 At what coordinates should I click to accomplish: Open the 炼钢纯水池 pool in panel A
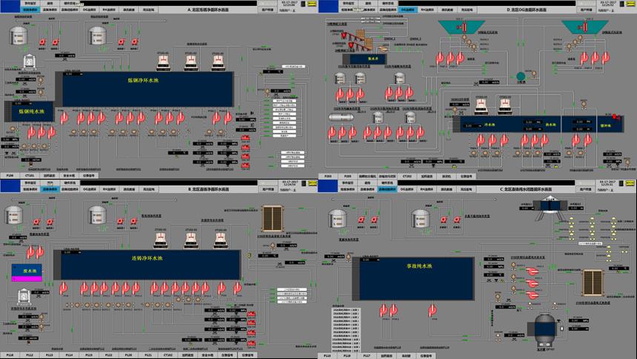[x=30, y=111]
